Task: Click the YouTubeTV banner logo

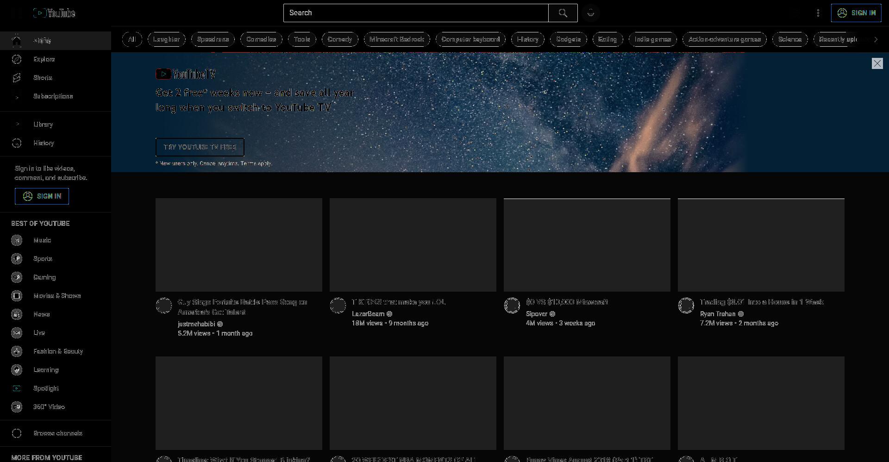Action: click(x=186, y=74)
